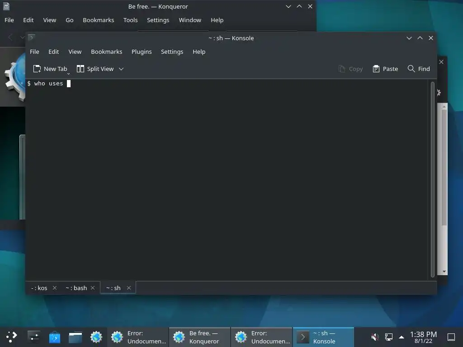Maximize the Konsole window
The height and width of the screenshot is (347, 463).
point(420,38)
